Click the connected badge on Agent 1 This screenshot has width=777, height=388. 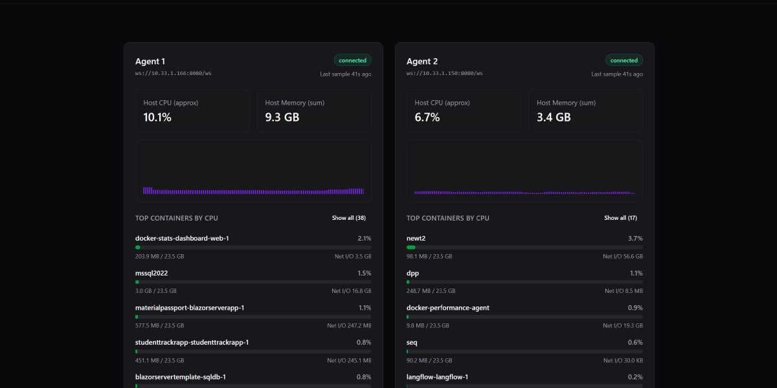click(x=352, y=59)
